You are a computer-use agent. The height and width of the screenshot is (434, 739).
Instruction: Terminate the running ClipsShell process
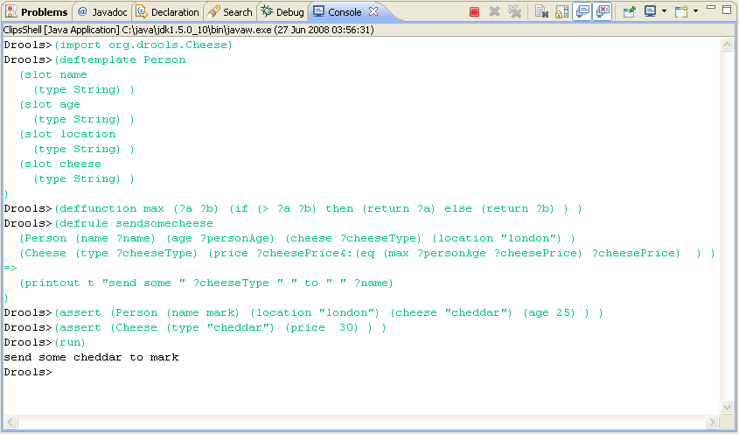coord(474,12)
